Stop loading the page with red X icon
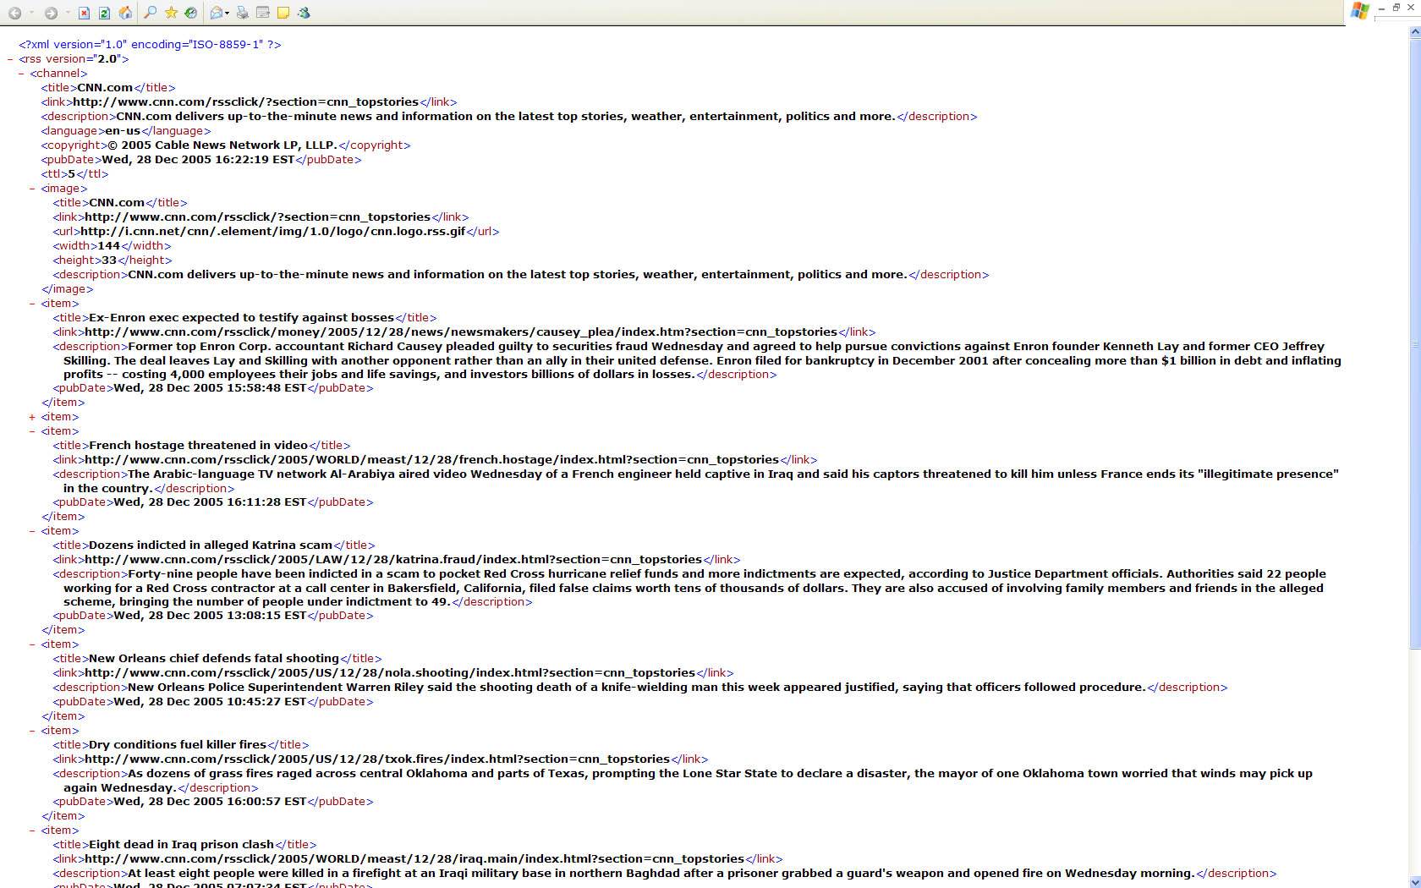 pos(84,13)
